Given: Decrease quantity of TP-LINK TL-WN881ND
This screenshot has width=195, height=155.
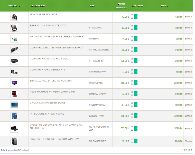Looking at the screenshot, I should pyautogui.click(x=132, y=40).
